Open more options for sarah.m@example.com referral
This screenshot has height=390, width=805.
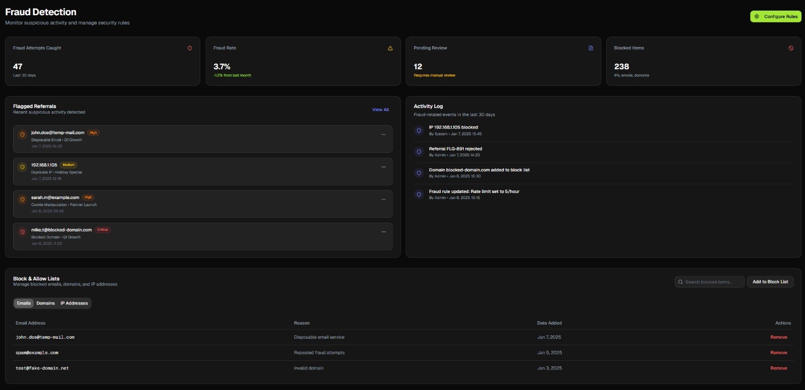point(383,200)
